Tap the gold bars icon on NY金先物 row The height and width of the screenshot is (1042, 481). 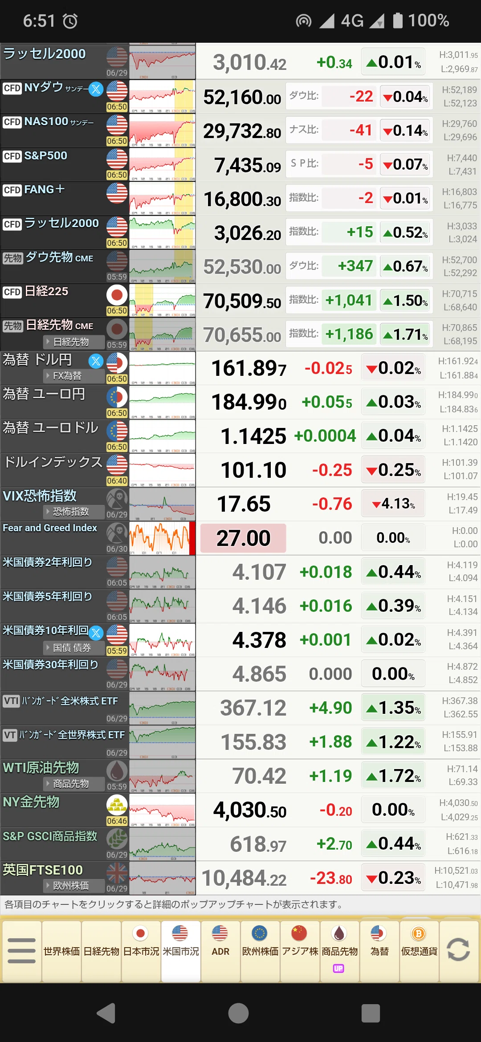[117, 805]
